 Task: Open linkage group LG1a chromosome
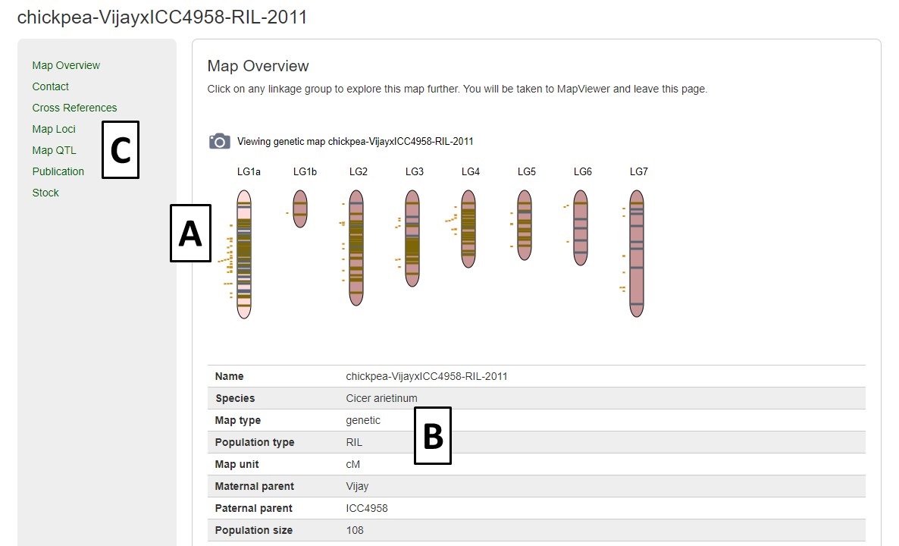244,254
